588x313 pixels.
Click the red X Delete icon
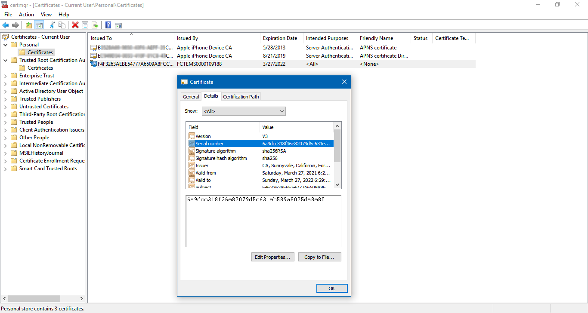coord(75,25)
